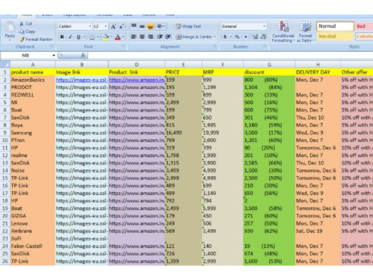Open the Fill Color dropdown arrow
This screenshot has height=280, width=373.
coord(111,37)
